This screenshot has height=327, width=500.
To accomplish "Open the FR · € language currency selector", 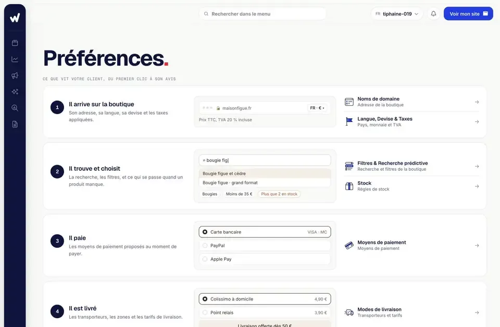I will (x=317, y=108).
